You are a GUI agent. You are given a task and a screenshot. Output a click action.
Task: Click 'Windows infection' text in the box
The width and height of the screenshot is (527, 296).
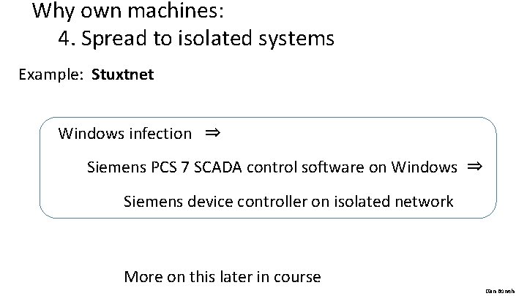125,134
